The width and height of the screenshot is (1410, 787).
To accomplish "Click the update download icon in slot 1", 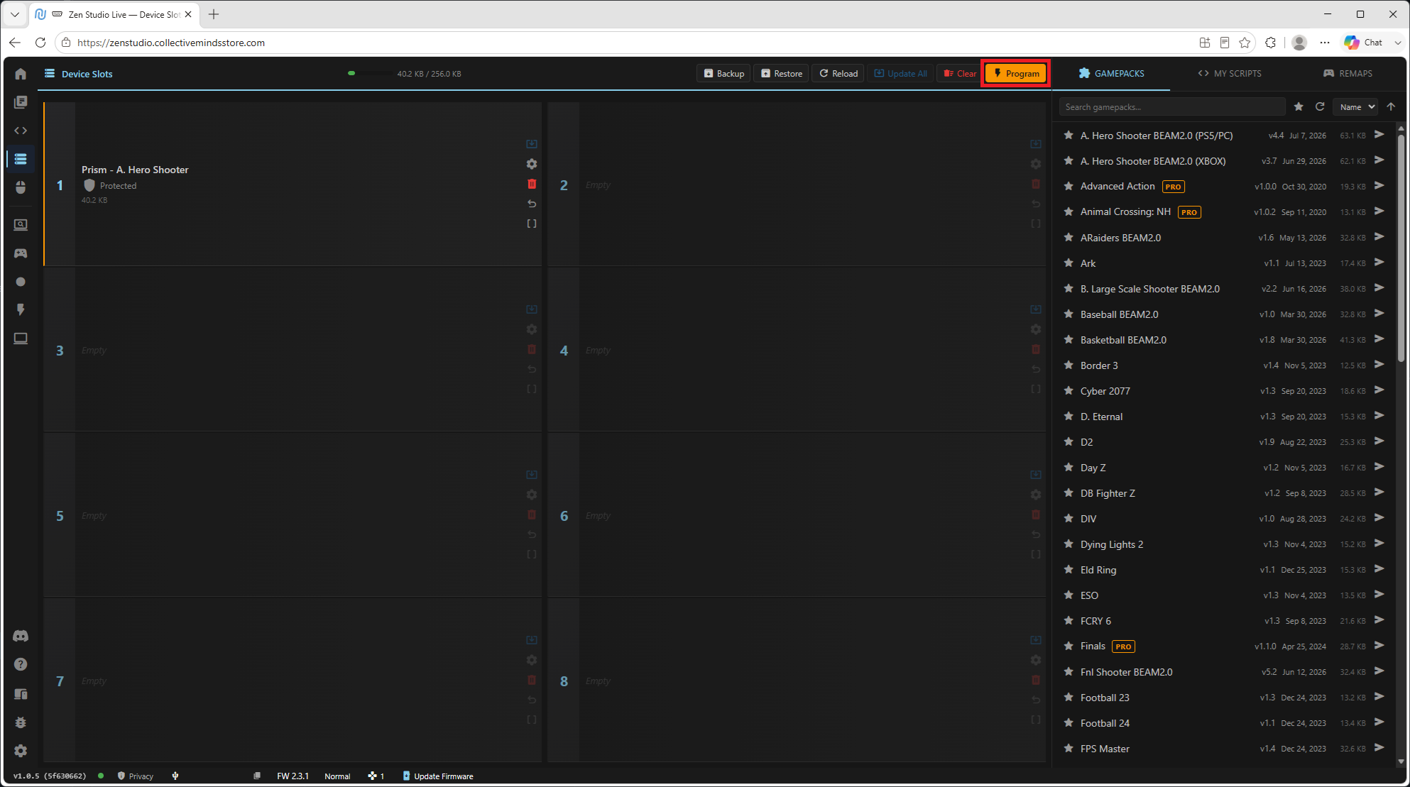I will pos(532,144).
